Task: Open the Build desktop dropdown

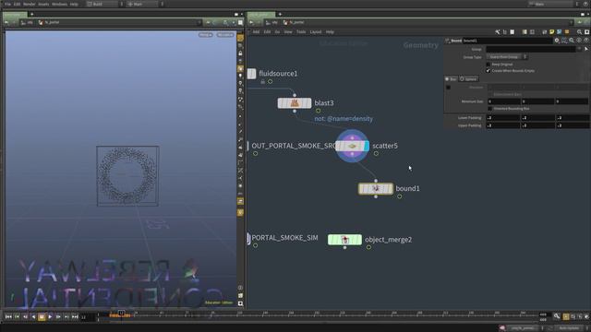Action: click(x=105, y=4)
